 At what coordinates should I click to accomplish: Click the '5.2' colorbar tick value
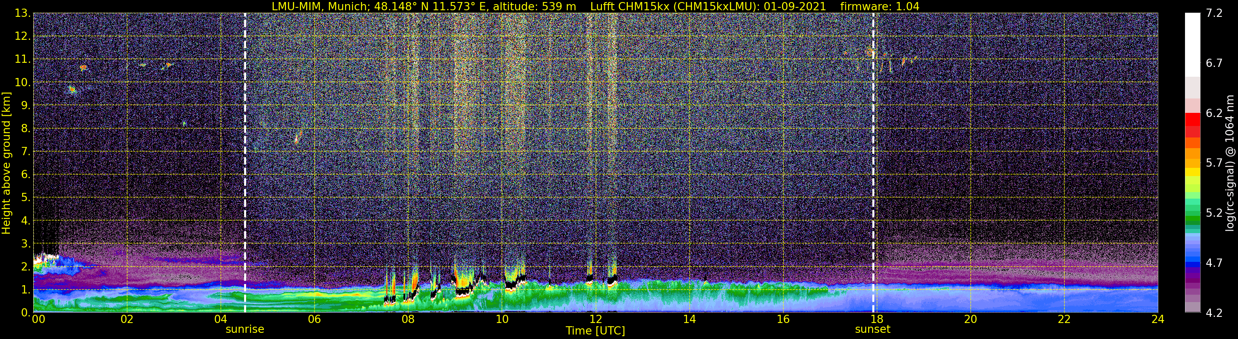(x=1214, y=213)
